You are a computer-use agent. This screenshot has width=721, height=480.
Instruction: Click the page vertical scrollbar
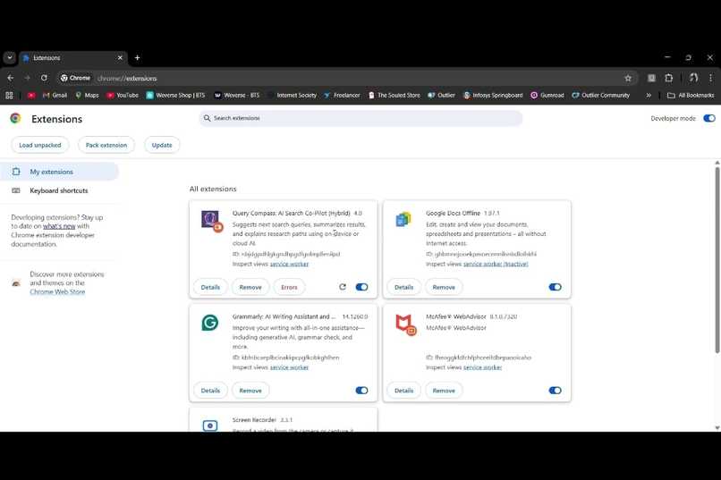(717, 260)
